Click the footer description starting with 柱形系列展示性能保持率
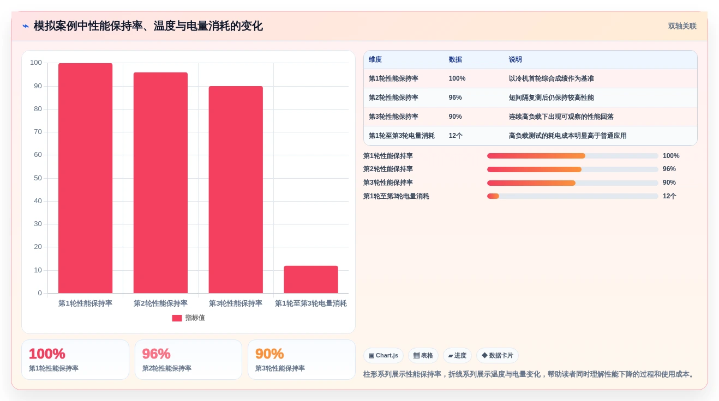This screenshot has width=719, height=401. click(x=530, y=374)
